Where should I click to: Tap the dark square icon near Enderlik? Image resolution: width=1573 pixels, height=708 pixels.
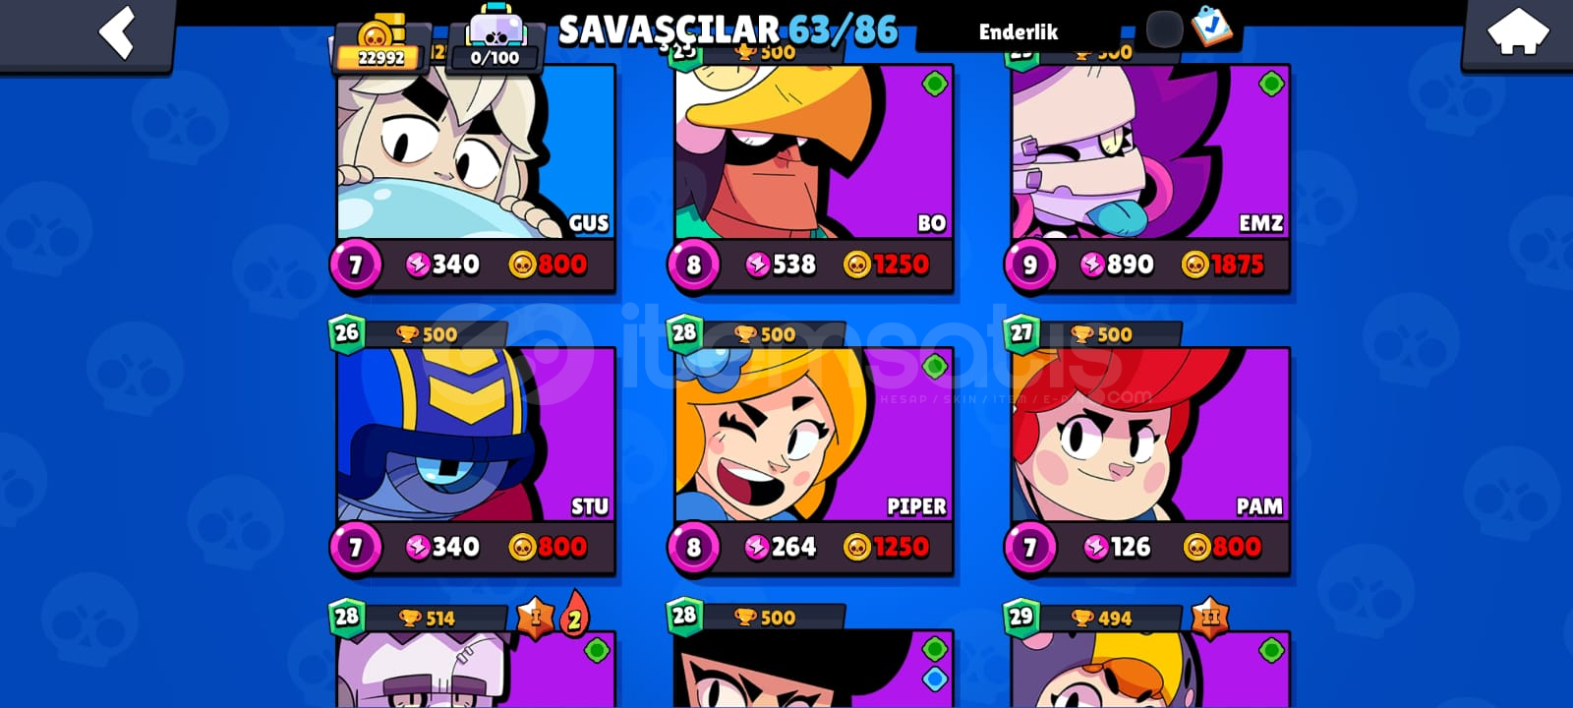tap(1164, 30)
